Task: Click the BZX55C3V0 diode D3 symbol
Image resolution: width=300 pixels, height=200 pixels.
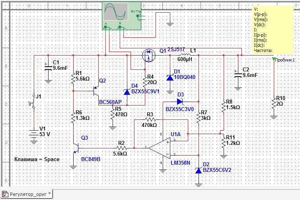Action: click(x=180, y=100)
